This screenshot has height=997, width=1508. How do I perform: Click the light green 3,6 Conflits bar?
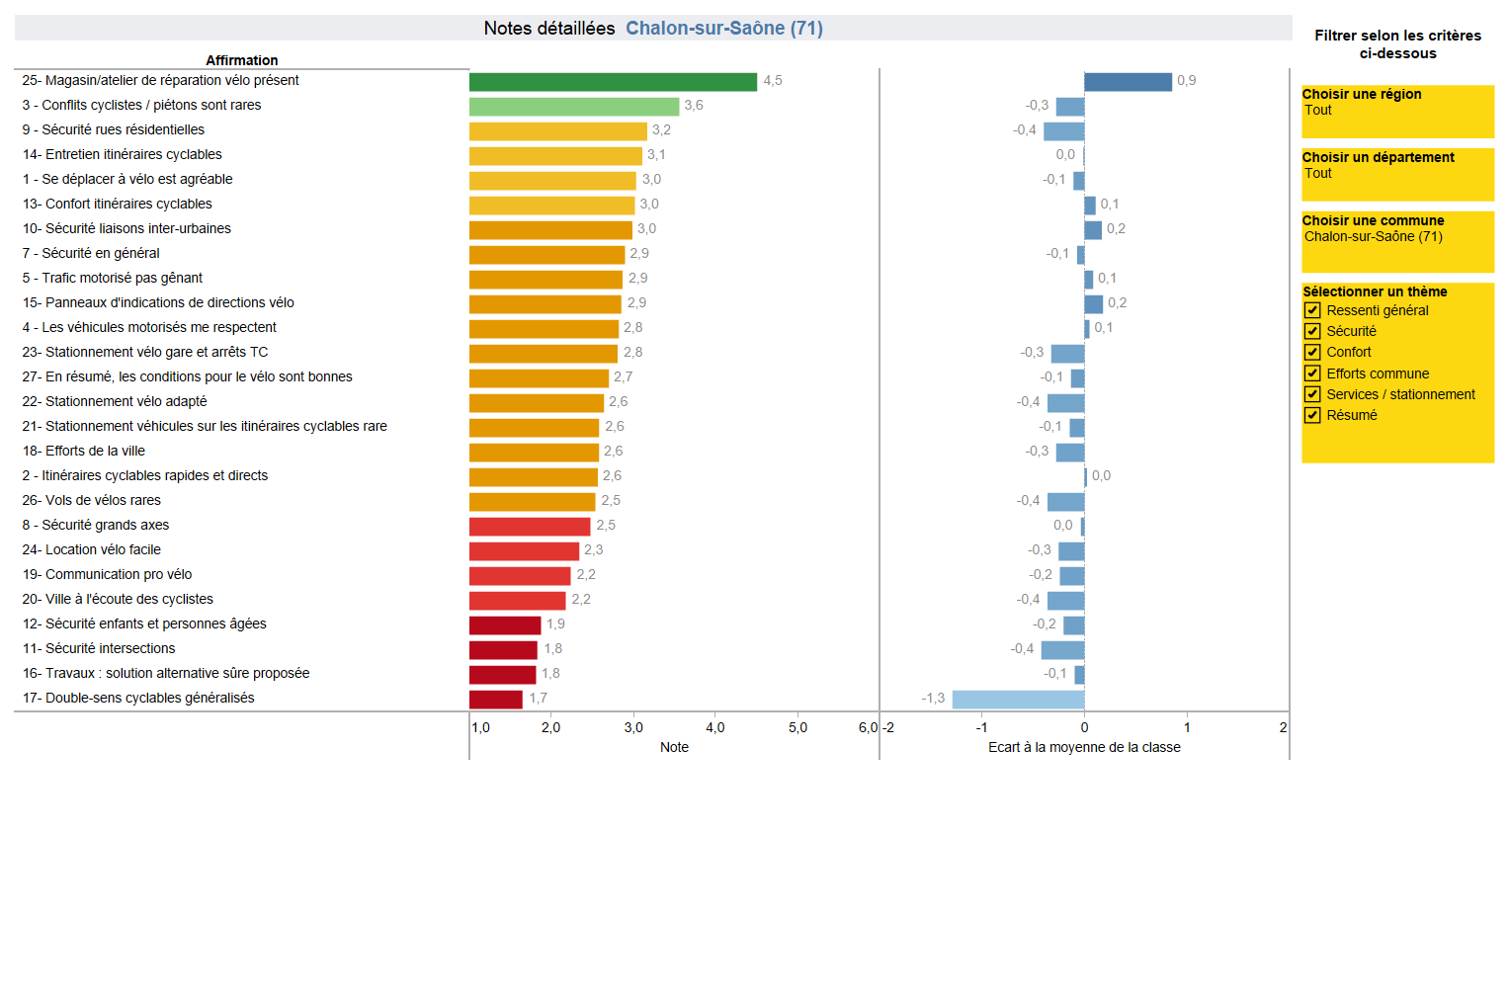pyautogui.click(x=574, y=107)
